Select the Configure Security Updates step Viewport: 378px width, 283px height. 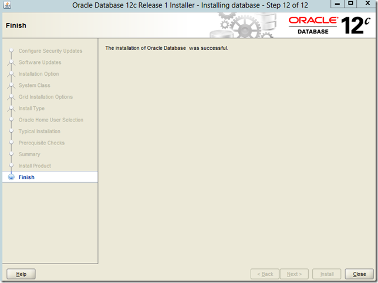(50, 51)
